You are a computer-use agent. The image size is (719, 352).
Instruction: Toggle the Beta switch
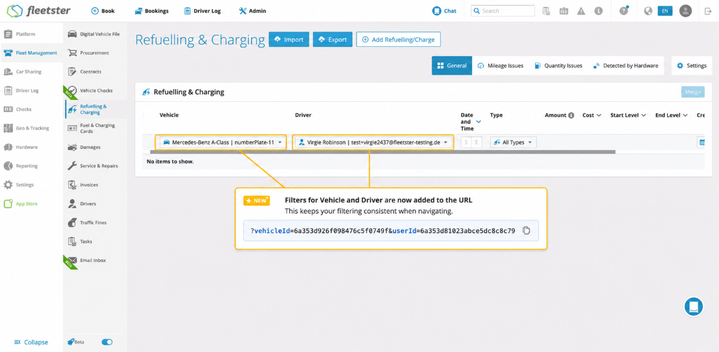pos(107,342)
